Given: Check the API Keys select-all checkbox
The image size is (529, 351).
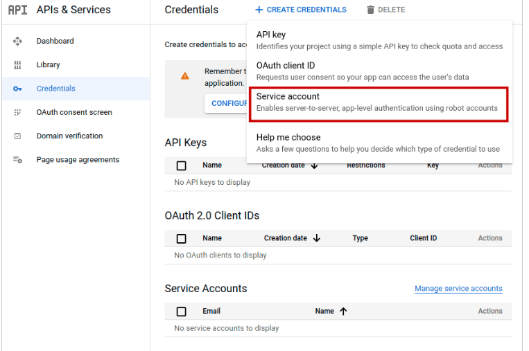Looking at the screenshot, I should pyautogui.click(x=181, y=165).
